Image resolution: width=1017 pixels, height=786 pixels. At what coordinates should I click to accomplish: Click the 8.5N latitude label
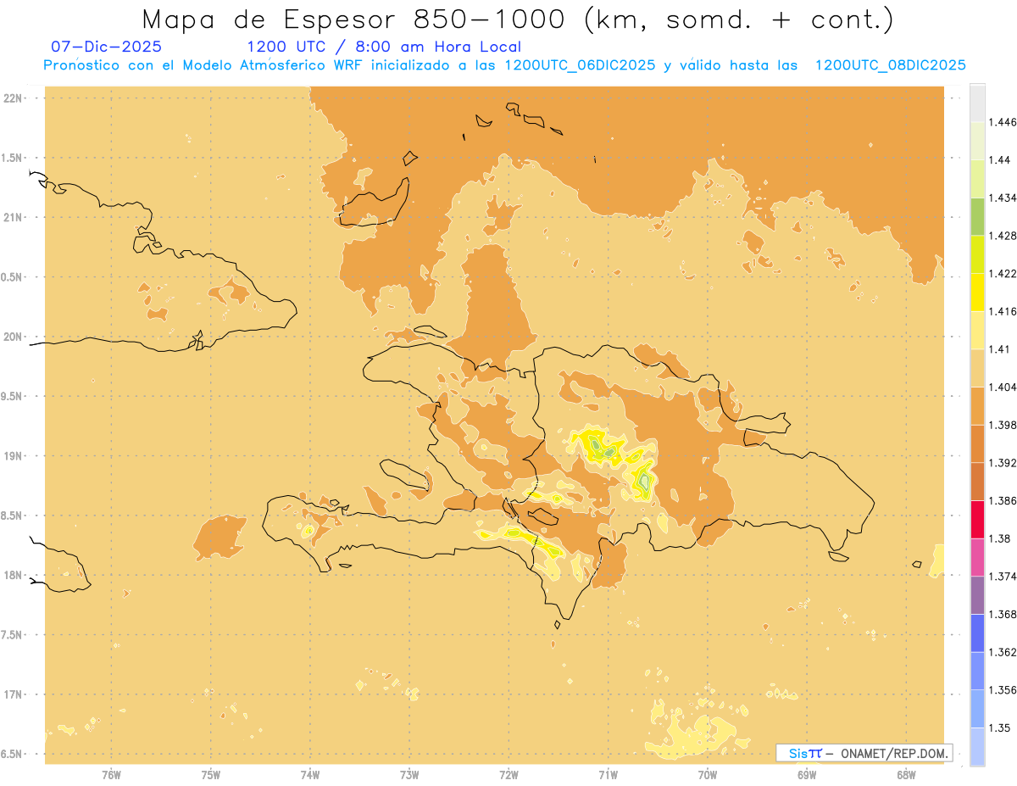12,516
